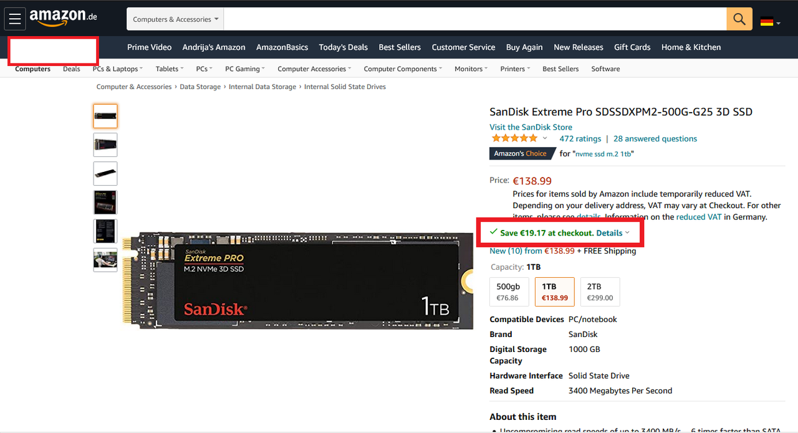Open Deals in the subnavigation
The width and height of the screenshot is (798, 433).
(72, 69)
